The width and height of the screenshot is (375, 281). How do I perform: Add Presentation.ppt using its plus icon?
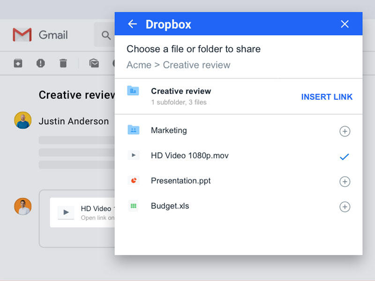click(345, 182)
